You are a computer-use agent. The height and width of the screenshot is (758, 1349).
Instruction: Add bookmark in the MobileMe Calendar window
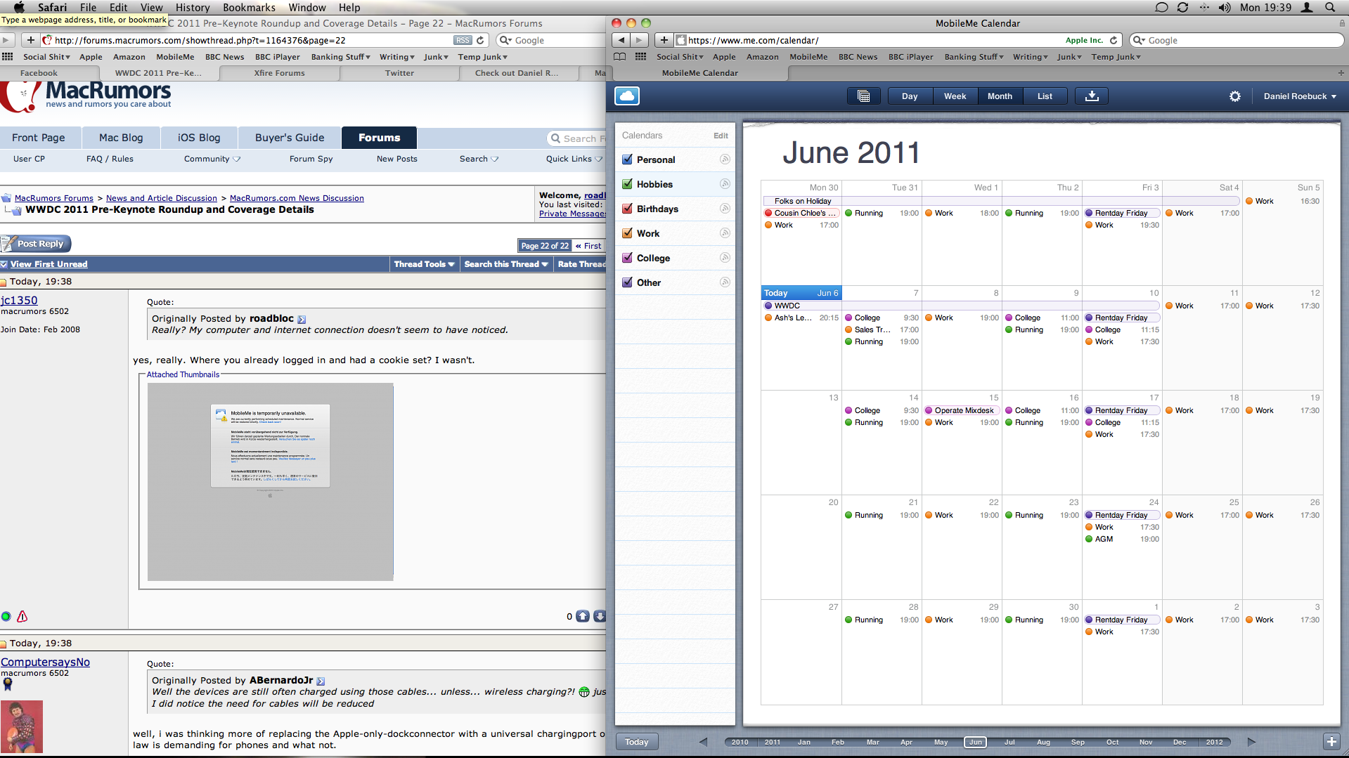click(664, 40)
